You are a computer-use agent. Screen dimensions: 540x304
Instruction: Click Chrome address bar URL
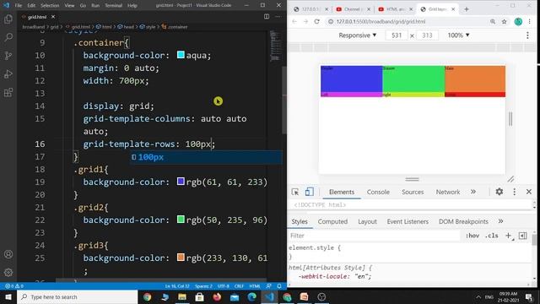pos(381,21)
